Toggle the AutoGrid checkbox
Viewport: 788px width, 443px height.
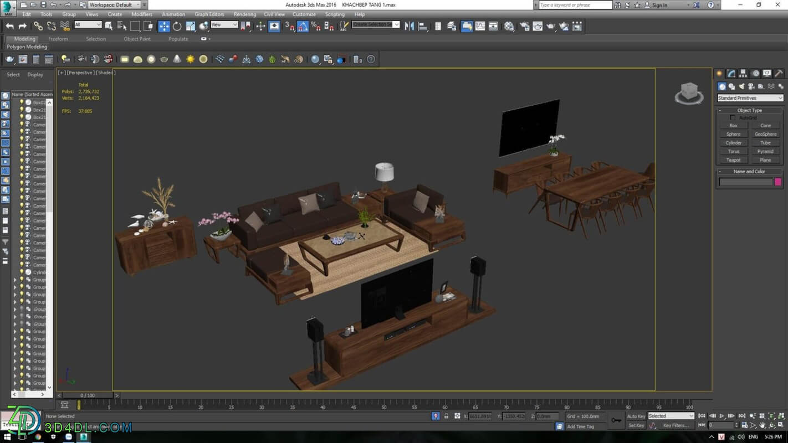coord(733,118)
